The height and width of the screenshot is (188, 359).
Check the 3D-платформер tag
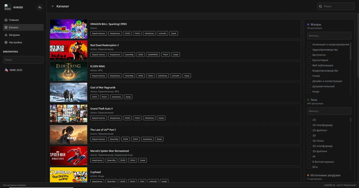[309, 146]
